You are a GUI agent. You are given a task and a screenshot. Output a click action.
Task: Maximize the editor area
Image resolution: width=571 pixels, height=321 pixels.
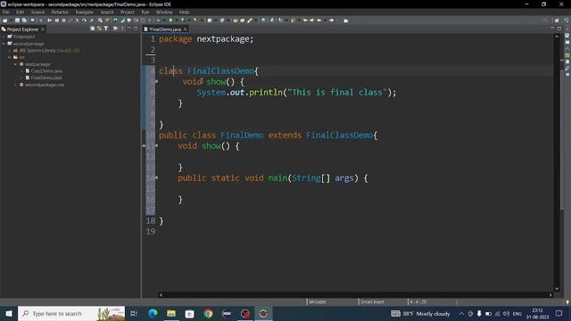[559, 29]
